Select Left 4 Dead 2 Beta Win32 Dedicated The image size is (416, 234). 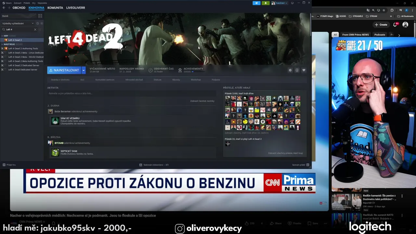coord(22,57)
